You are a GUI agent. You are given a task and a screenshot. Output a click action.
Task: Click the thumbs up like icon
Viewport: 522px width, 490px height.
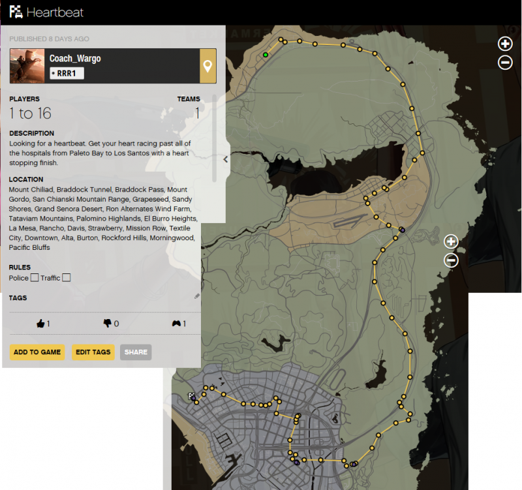pyautogui.click(x=40, y=324)
